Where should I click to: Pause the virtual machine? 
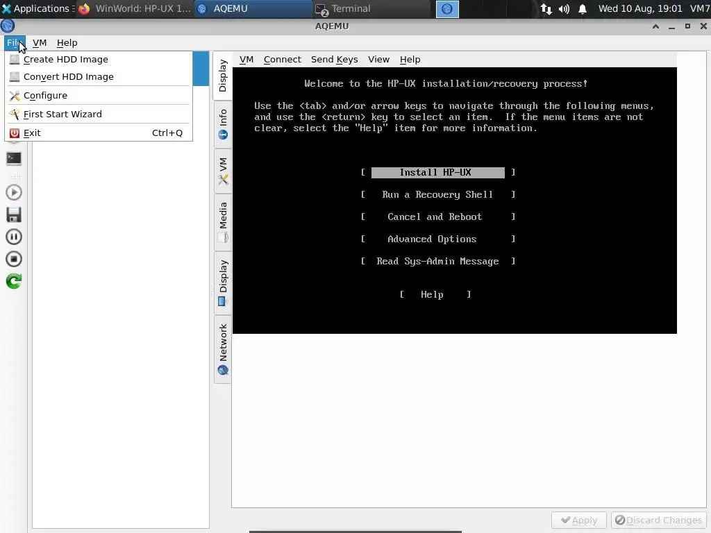pyautogui.click(x=14, y=237)
